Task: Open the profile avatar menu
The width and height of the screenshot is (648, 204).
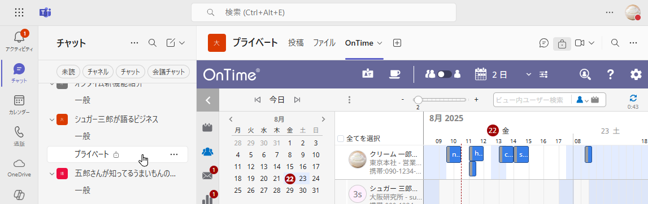Action: pos(632,12)
